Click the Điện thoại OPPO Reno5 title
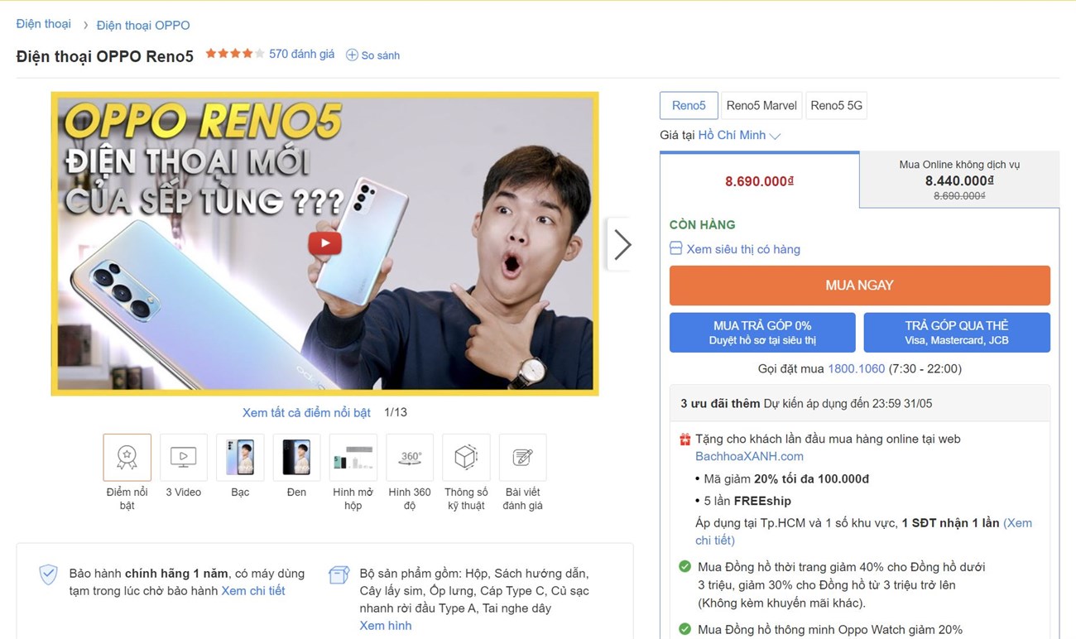Screen dimensions: 1076x639 point(105,56)
